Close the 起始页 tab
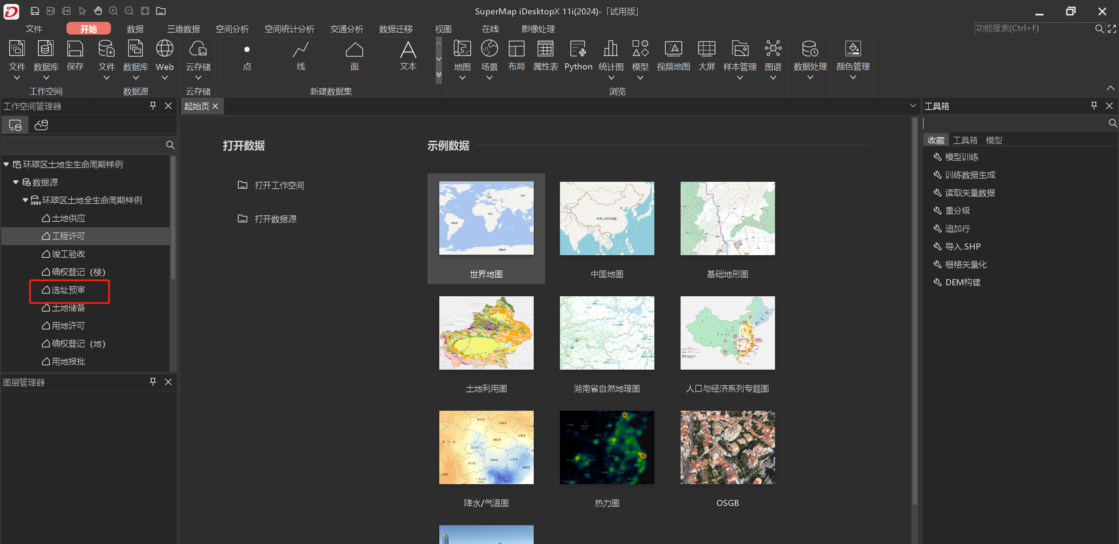The image size is (1119, 544). 215,106
